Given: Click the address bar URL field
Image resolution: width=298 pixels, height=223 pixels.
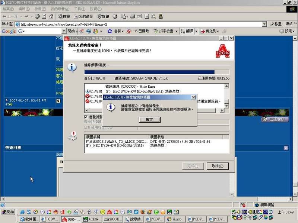Looking at the screenshot, I should pyautogui.click(x=141, y=24).
